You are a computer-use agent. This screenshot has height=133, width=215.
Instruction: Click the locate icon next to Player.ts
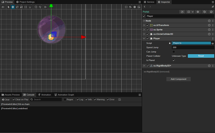coord(213,43)
